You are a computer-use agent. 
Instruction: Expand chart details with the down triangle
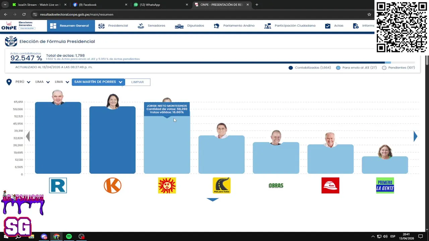click(212, 199)
